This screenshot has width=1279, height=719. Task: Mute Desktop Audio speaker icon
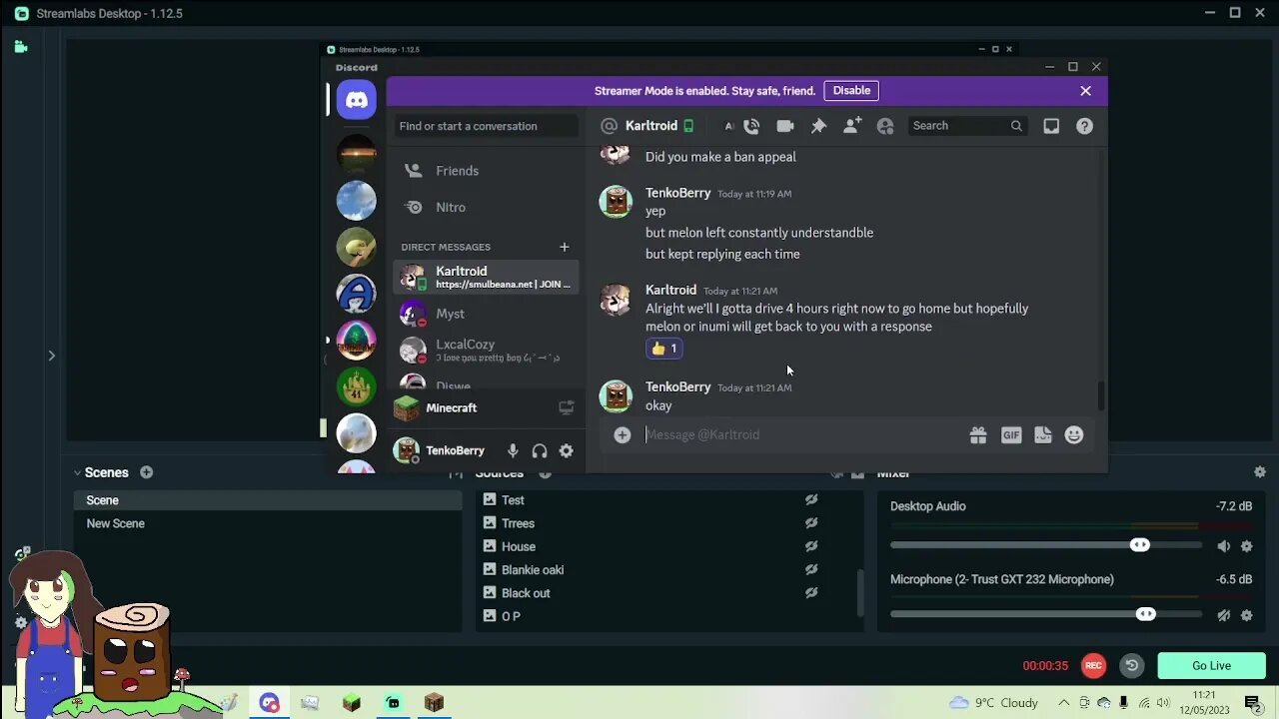pyautogui.click(x=1224, y=546)
